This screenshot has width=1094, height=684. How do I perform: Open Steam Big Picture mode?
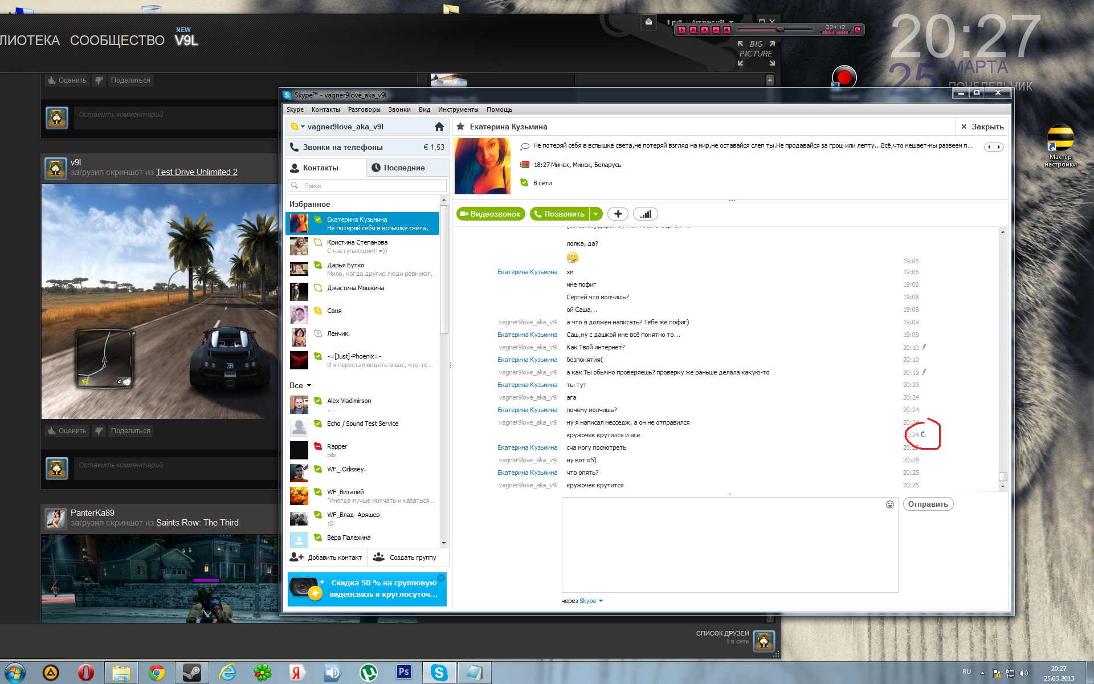(x=756, y=53)
